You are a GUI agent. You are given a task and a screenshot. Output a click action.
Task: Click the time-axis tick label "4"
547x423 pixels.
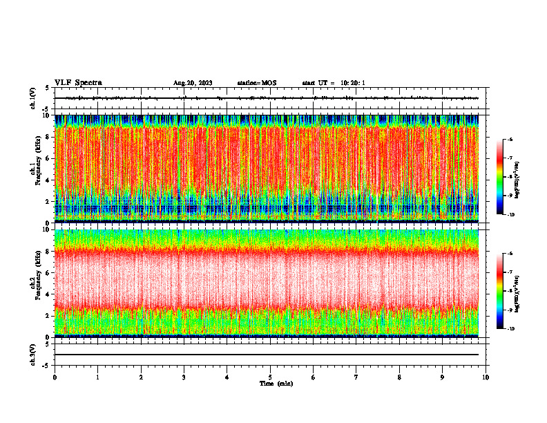[x=227, y=377]
